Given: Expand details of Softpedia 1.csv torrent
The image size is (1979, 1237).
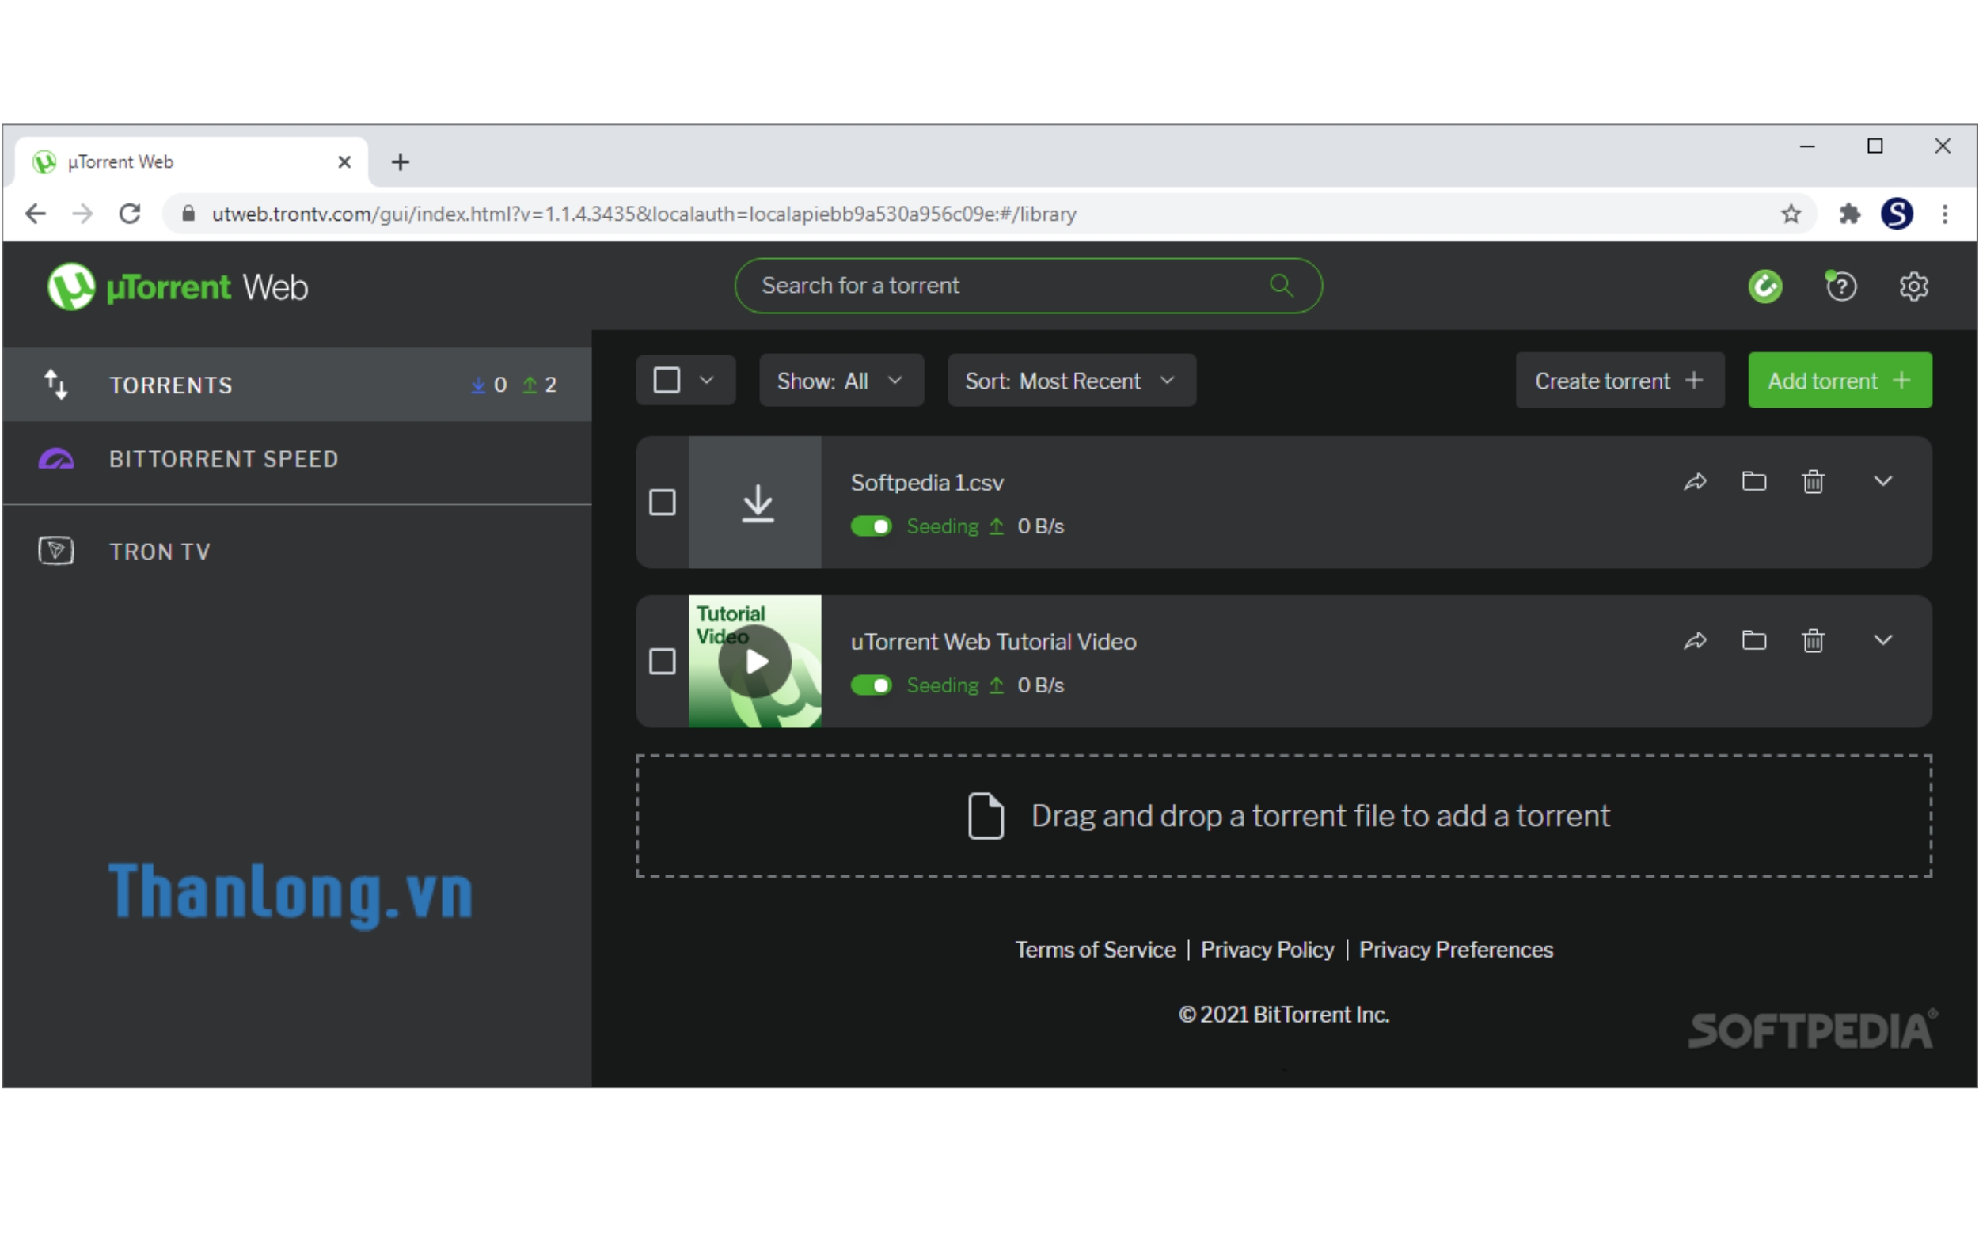Looking at the screenshot, I should (1882, 481).
